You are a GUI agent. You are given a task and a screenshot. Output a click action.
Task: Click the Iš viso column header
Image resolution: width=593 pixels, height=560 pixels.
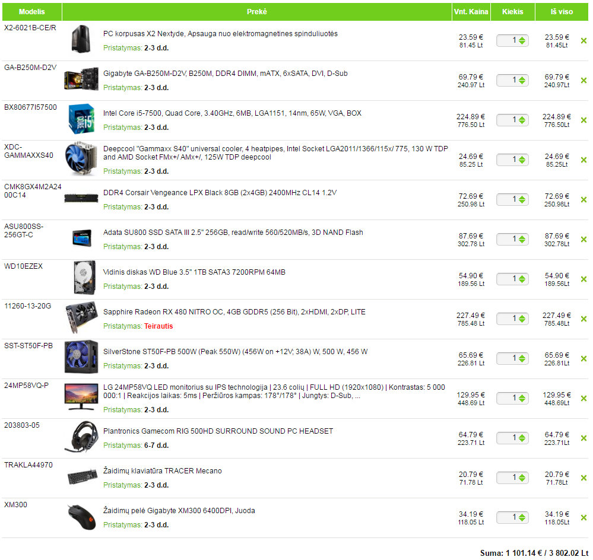tap(562, 12)
